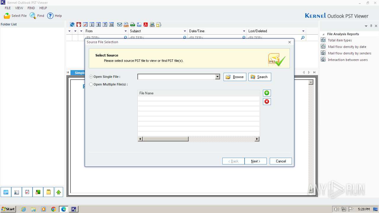The width and height of the screenshot is (379, 213).
Task: Select Open Single File radio button
Action: pyautogui.click(x=91, y=77)
